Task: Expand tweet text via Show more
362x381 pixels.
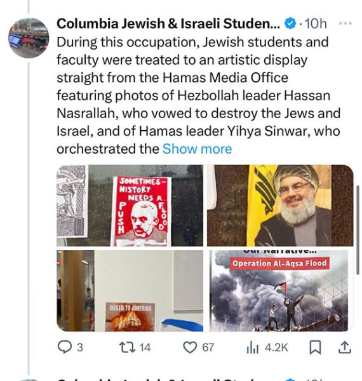Action: (x=197, y=149)
